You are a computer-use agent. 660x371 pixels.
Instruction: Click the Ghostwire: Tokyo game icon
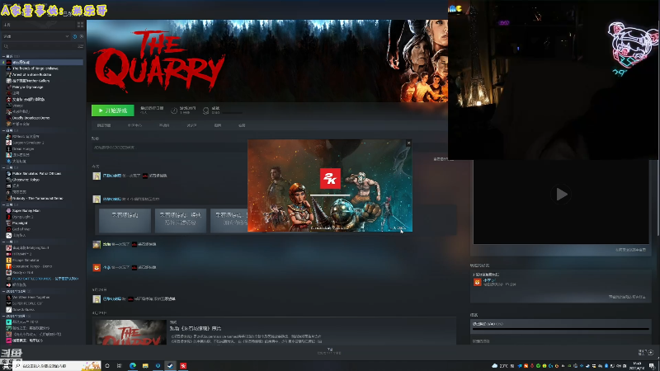pos(8,180)
